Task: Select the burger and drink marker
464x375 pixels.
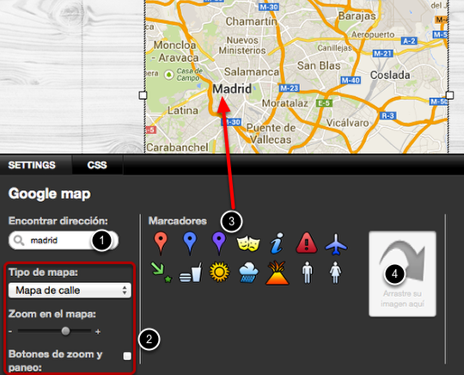Action: [x=190, y=273]
